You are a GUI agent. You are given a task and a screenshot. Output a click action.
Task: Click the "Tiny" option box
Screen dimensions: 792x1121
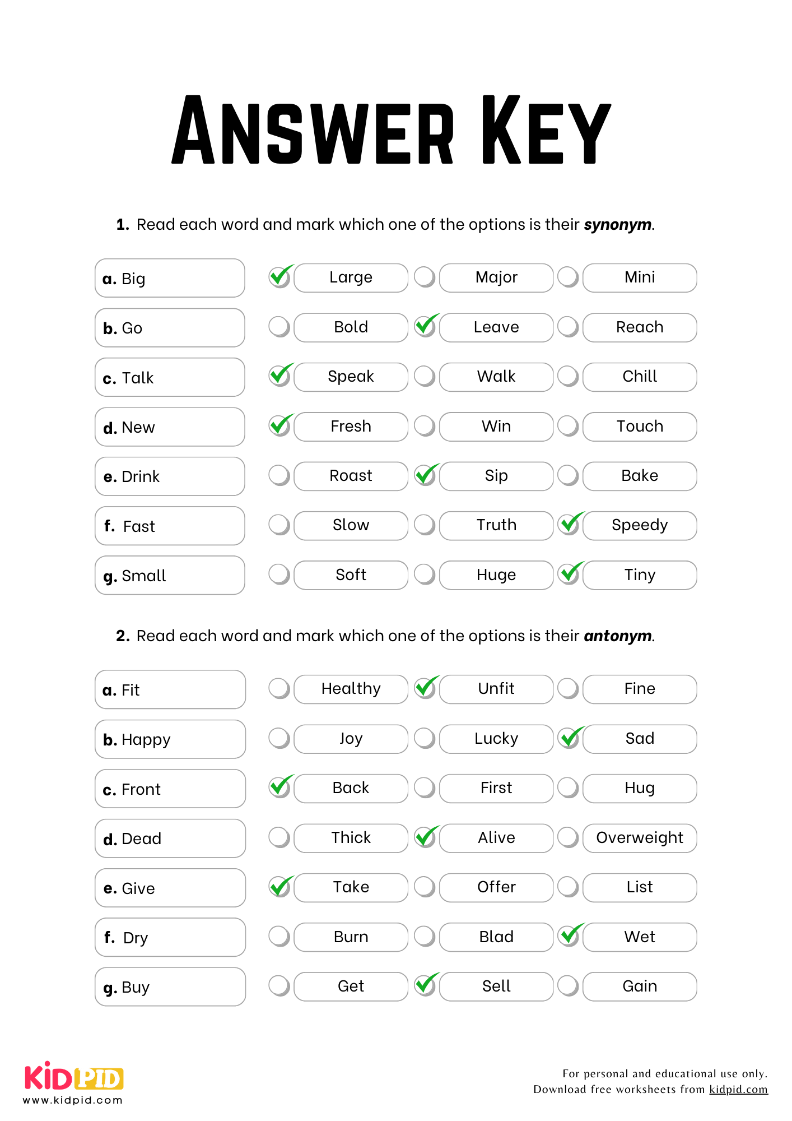(640, 575)
